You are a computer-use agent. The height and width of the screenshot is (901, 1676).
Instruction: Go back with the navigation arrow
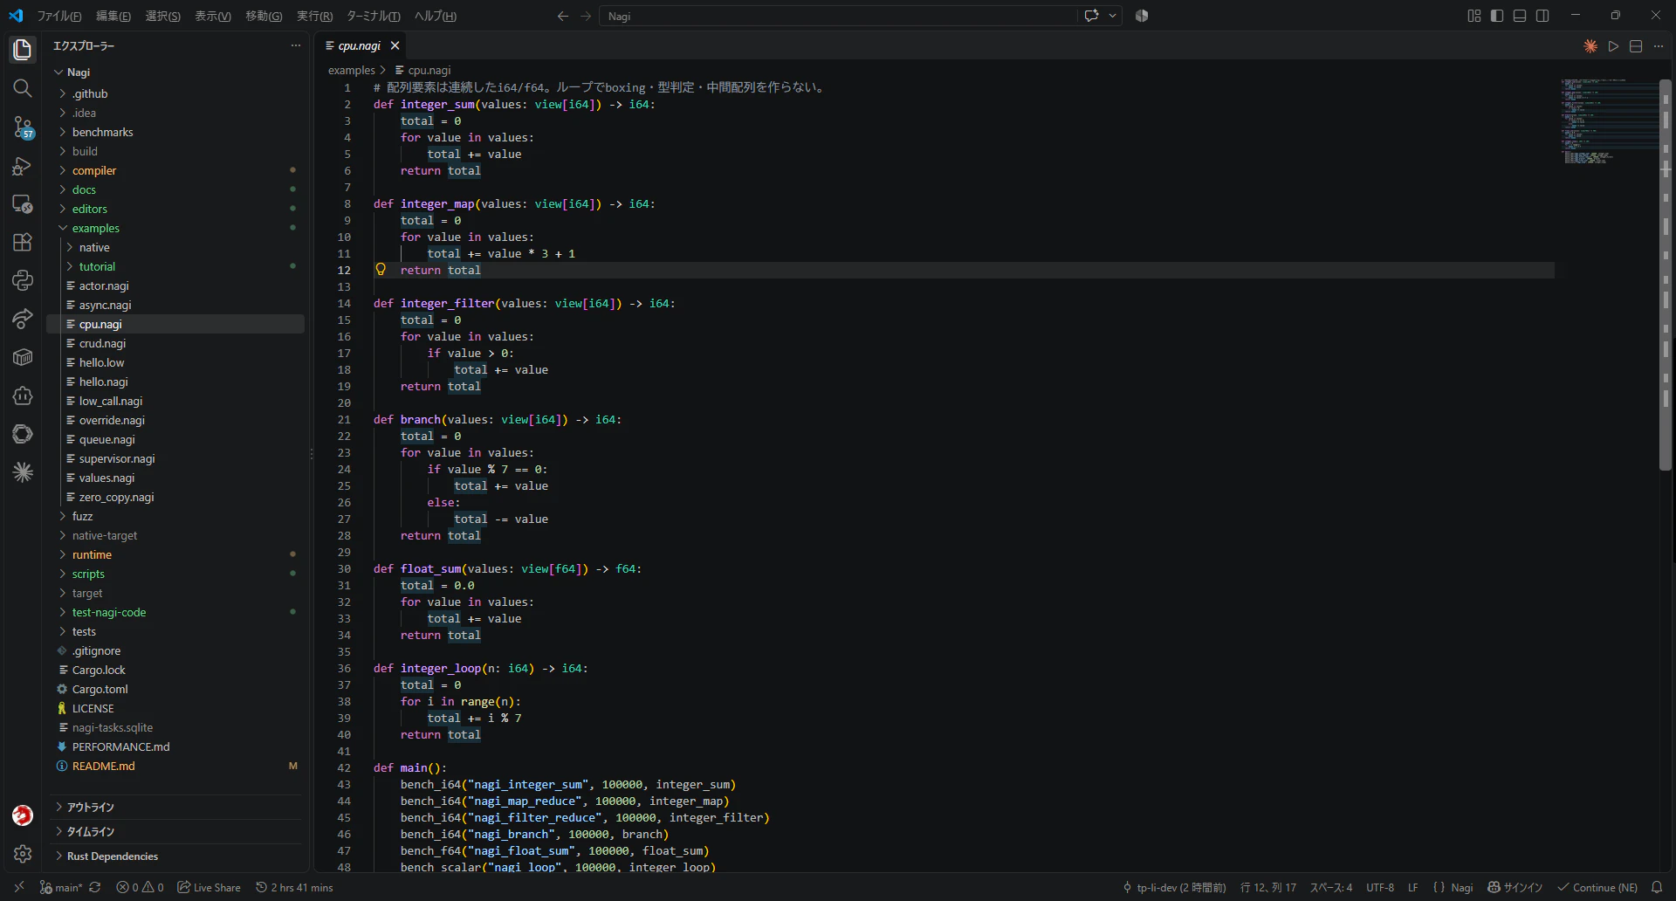point(563,16)
